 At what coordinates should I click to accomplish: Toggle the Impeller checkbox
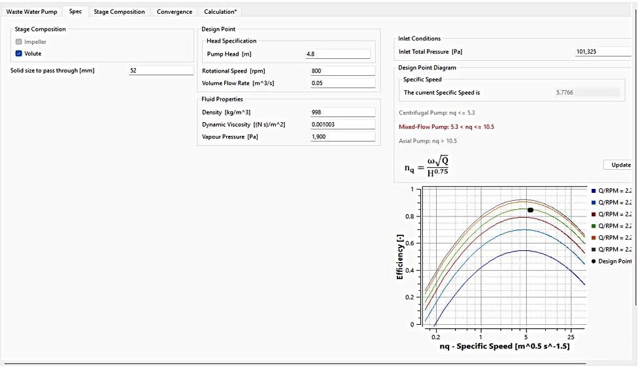(19, 42)
